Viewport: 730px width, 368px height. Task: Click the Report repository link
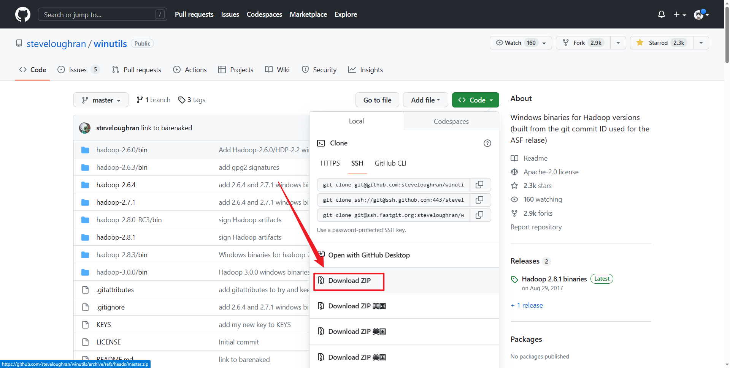[536, 227]
